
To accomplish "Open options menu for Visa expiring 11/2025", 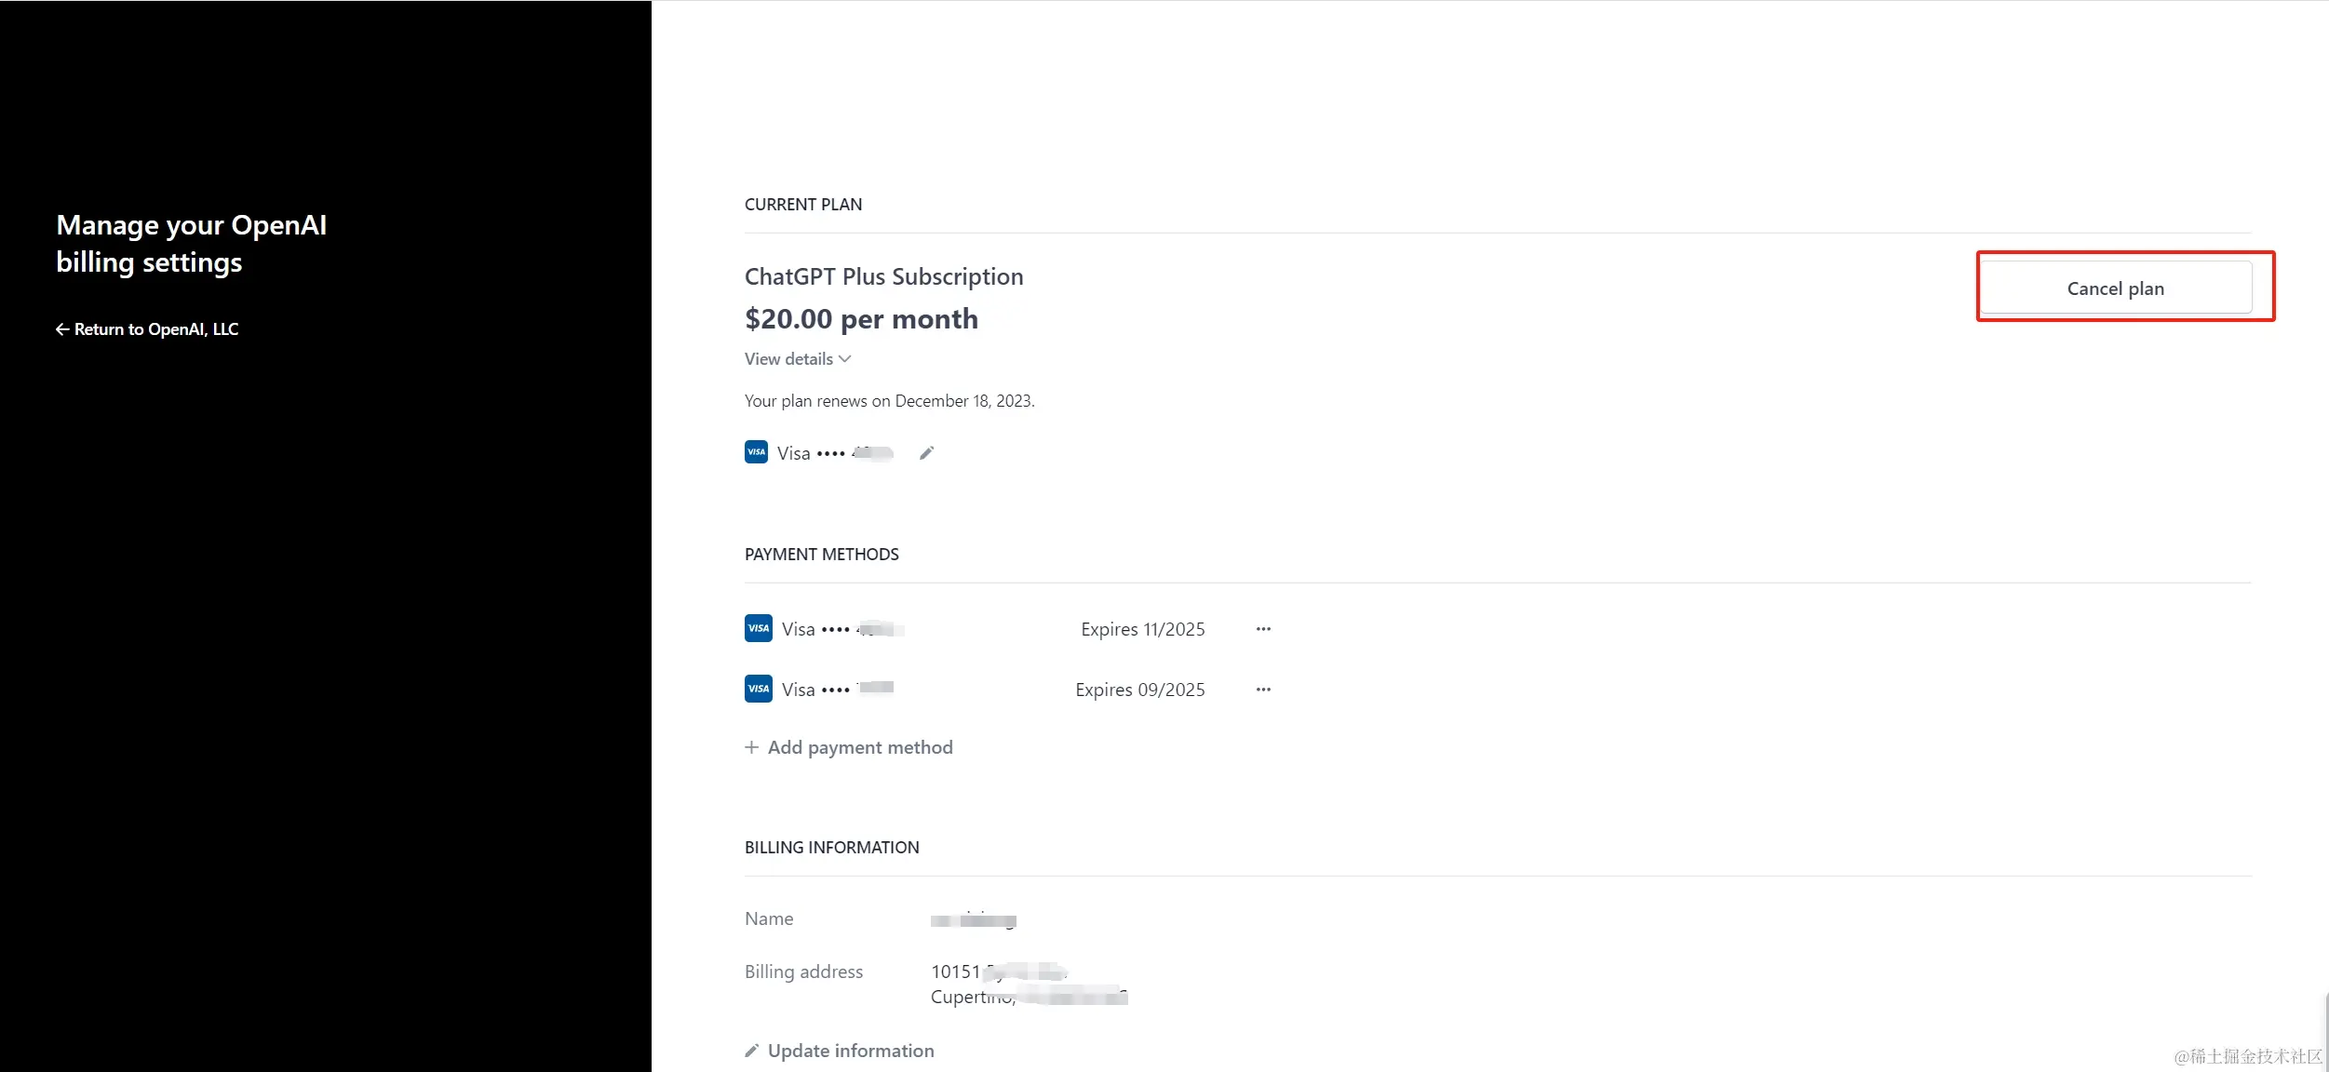I will tap(1263, 629).
